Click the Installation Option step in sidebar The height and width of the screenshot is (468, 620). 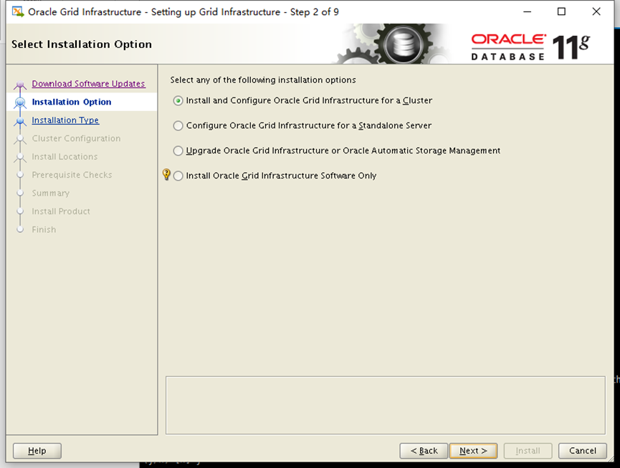click(x=72, y=102)
